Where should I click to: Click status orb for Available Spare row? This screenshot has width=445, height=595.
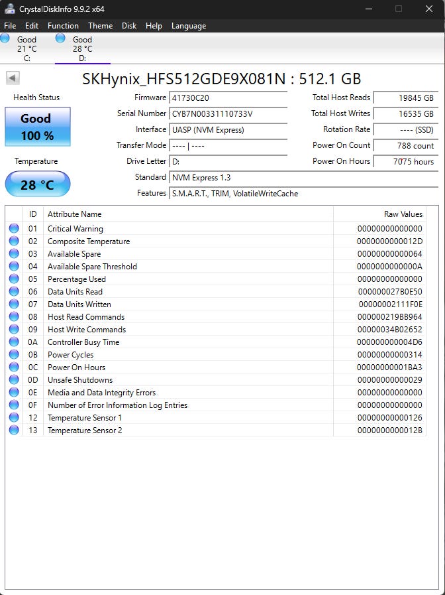point(14,253)
